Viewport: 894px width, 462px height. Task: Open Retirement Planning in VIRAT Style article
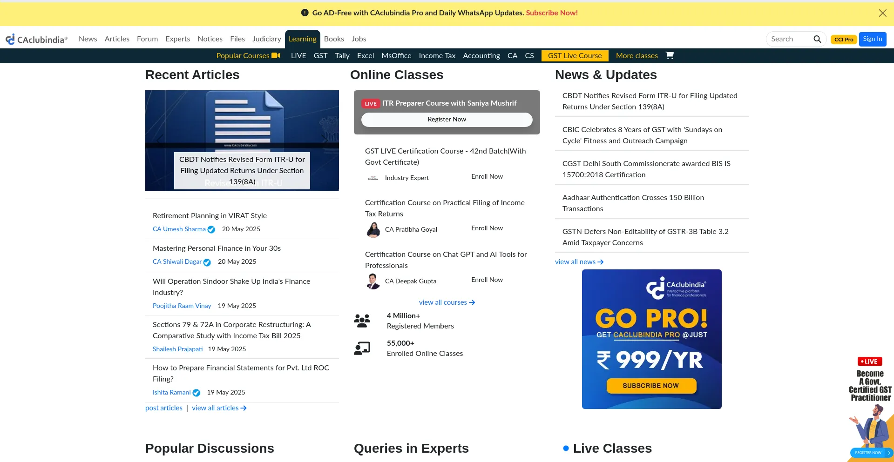pos(210,216)
